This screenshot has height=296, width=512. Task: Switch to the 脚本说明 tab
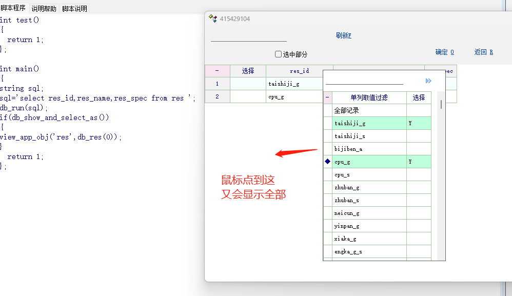pyautogui.click(x=74, y=9)
